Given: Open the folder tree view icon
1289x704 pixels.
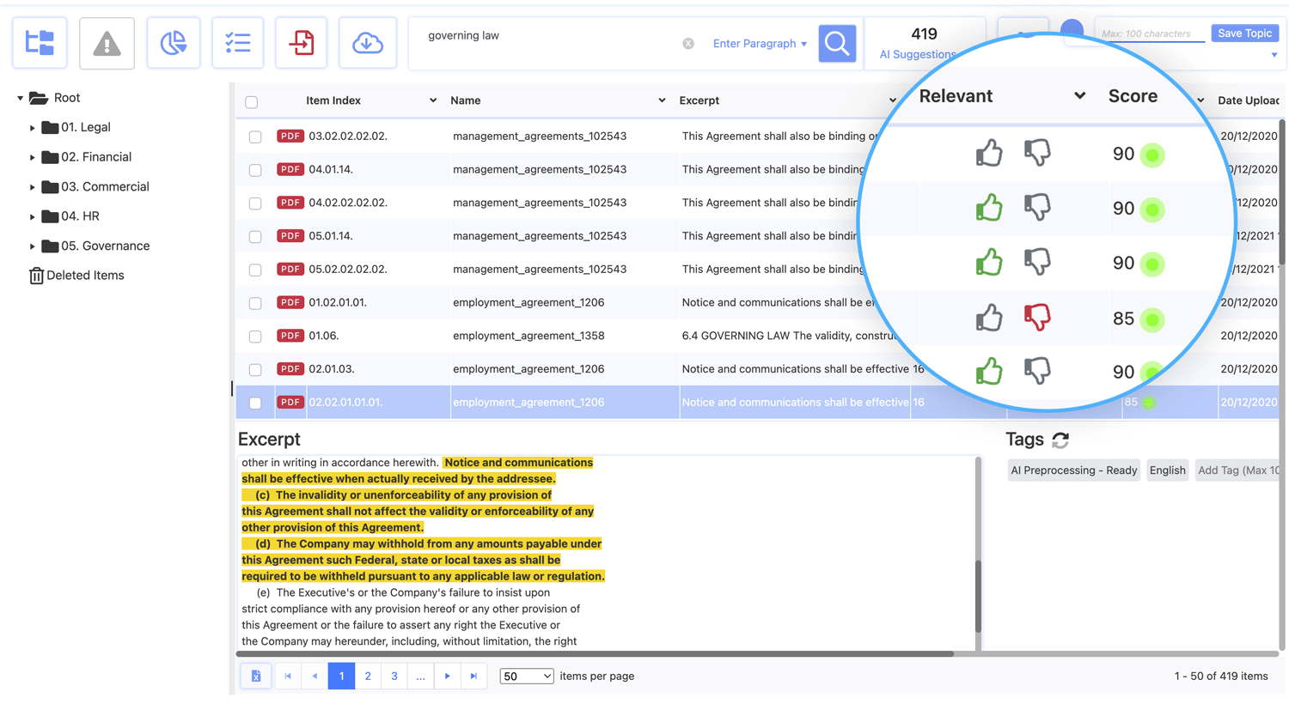Looking at the screenshot, I should tap(40, 43).
